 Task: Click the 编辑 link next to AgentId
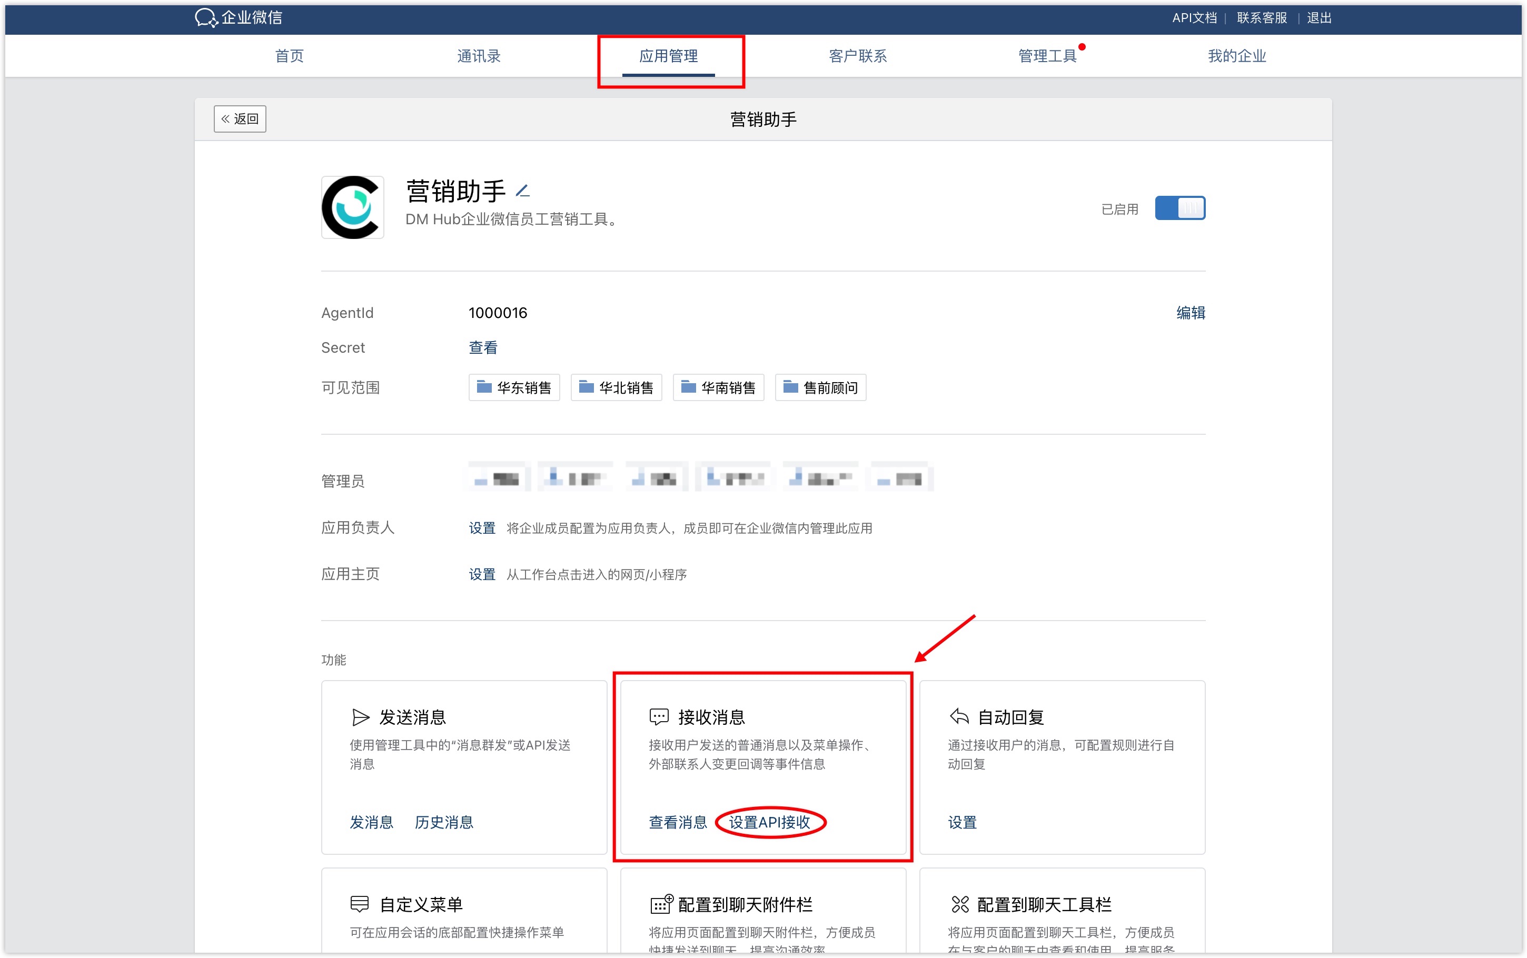(x=1191, y=312)
